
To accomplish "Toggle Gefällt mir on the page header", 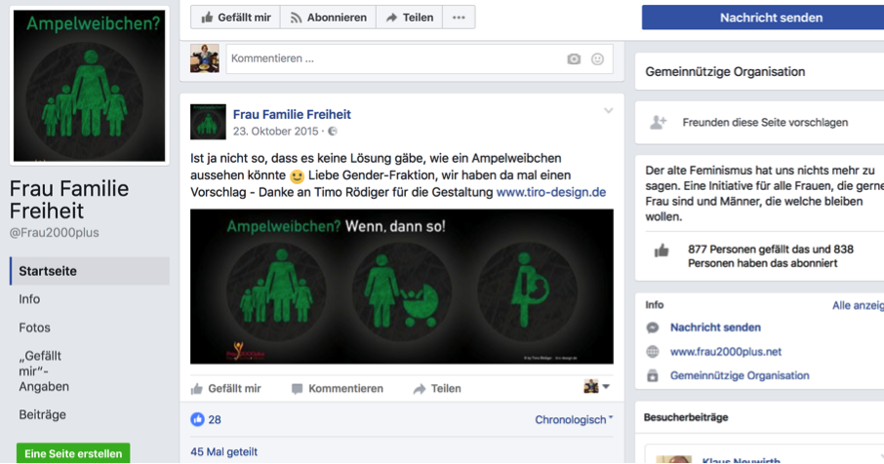I will (236, 18).
